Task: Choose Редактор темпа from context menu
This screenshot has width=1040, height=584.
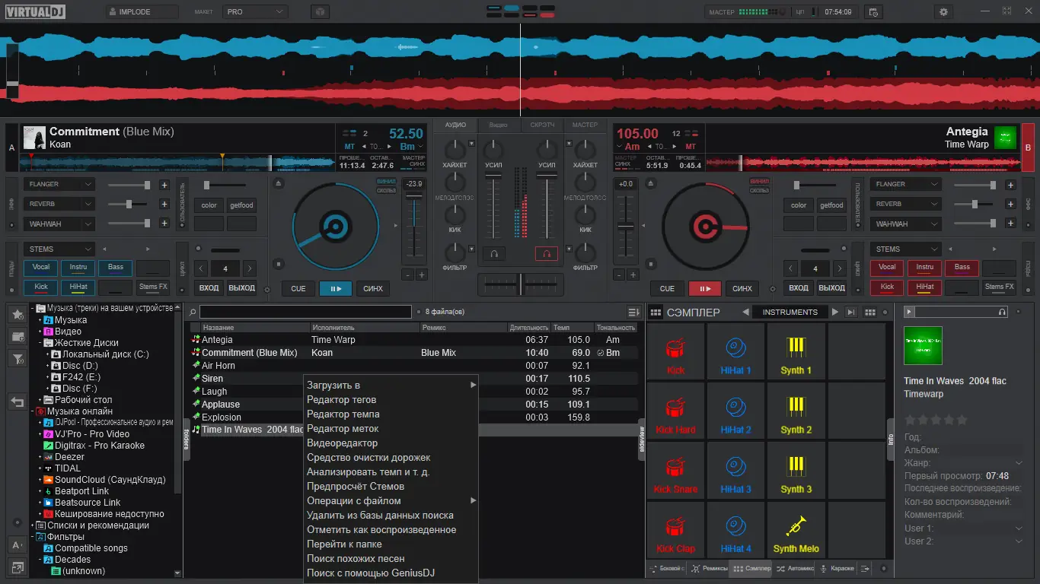Action: pyautogui.click(x=391, y=414)
